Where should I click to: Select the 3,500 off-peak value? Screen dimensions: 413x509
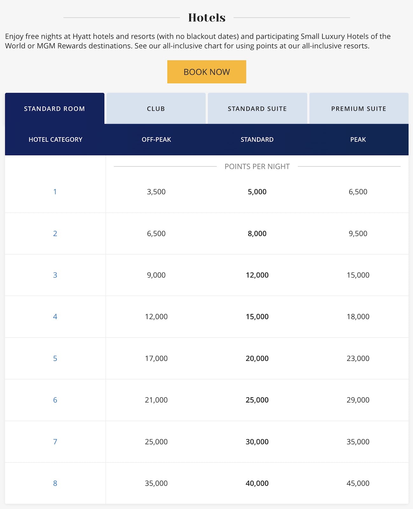(156, 192)
